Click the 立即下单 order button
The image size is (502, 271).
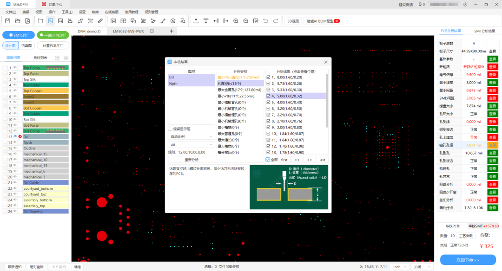click(x=468, y=260)
